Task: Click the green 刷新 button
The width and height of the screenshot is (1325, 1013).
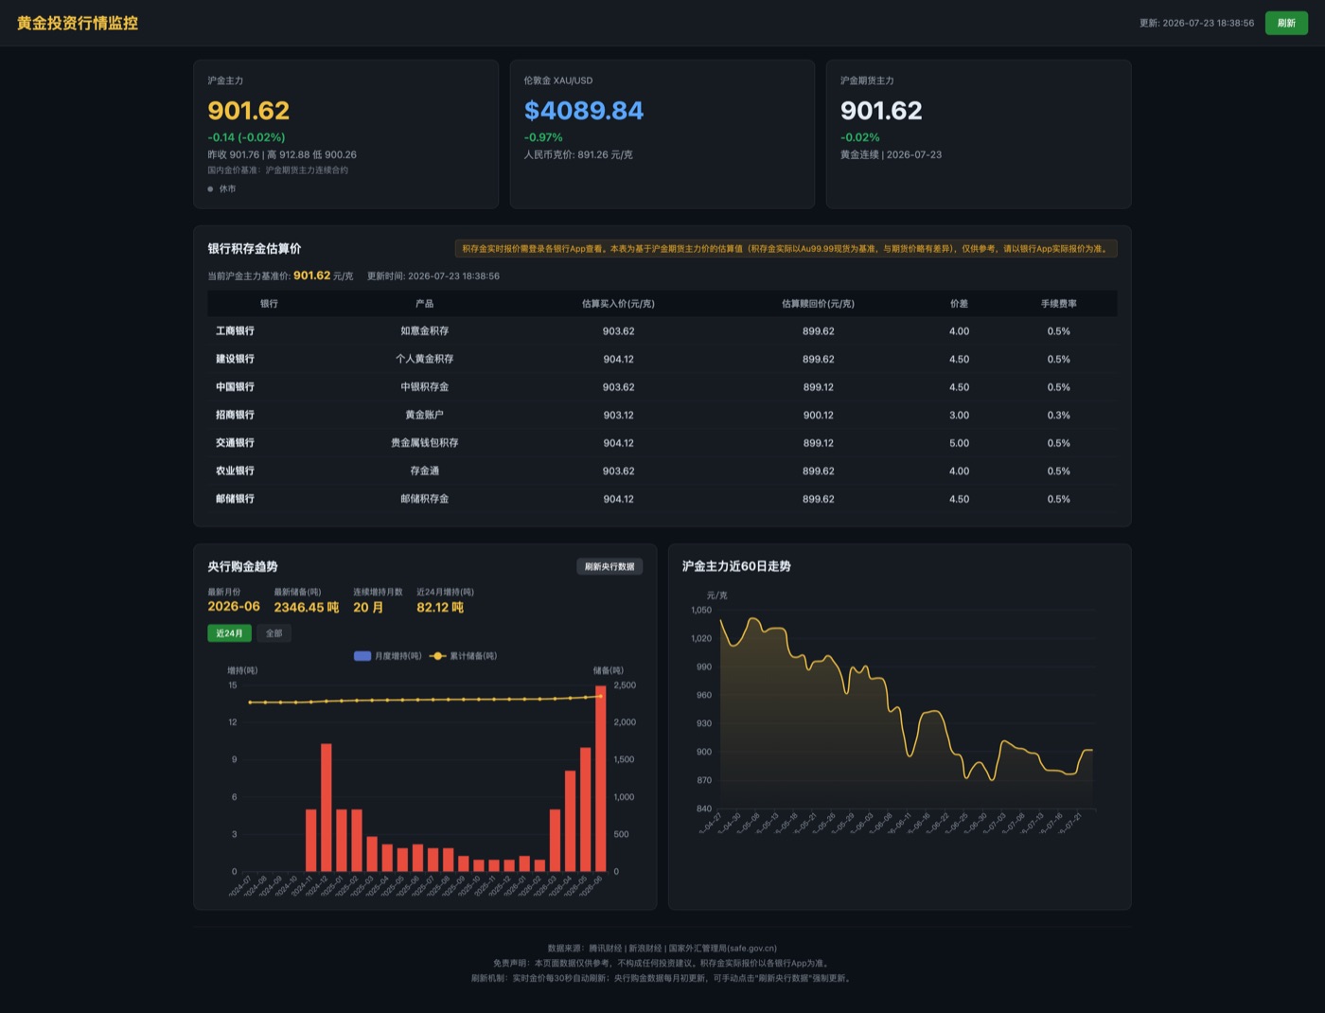Action: pyautogui.click(x=1286, y=23)
